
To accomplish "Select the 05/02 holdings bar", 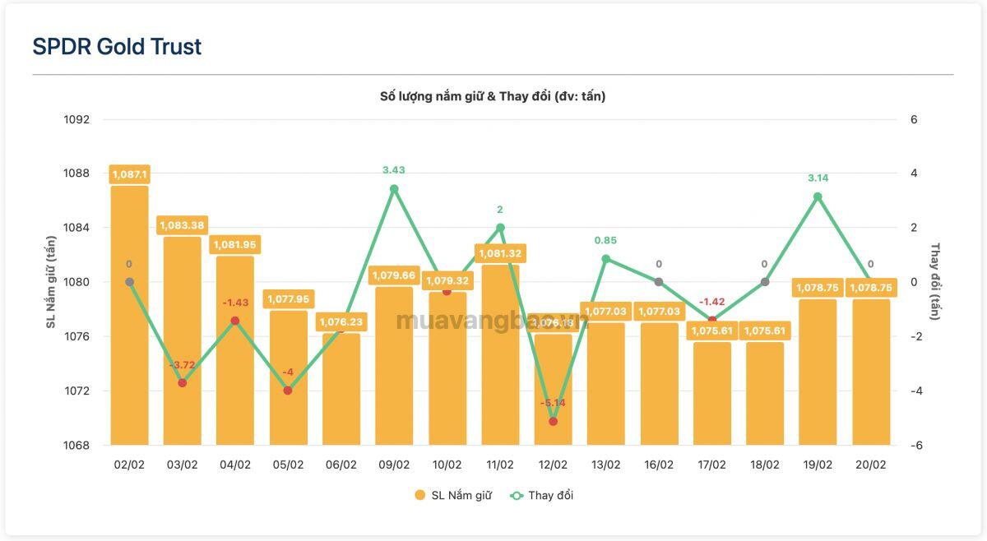I will pyautogui.click(x=288, y=377).
